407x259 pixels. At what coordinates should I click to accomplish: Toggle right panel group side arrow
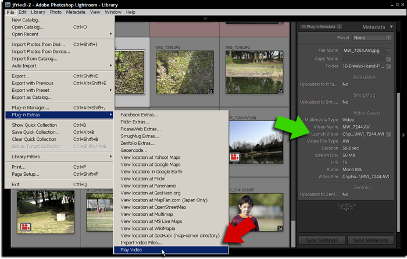[x=404, y=135]
